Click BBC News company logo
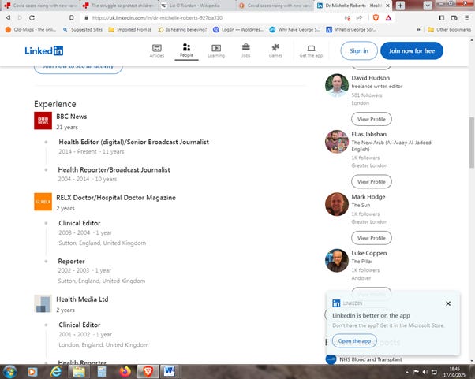Screen dimensions: 475x379 click(43, 121)
